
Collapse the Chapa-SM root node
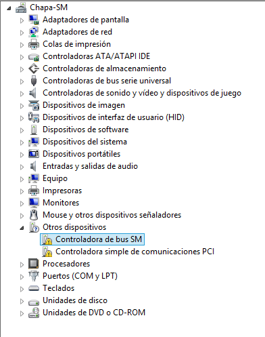[9, 8]
